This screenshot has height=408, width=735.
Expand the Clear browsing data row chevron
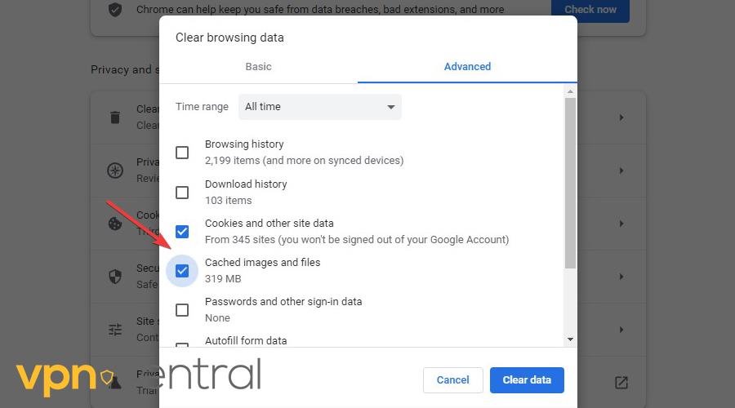click(621, 118)
